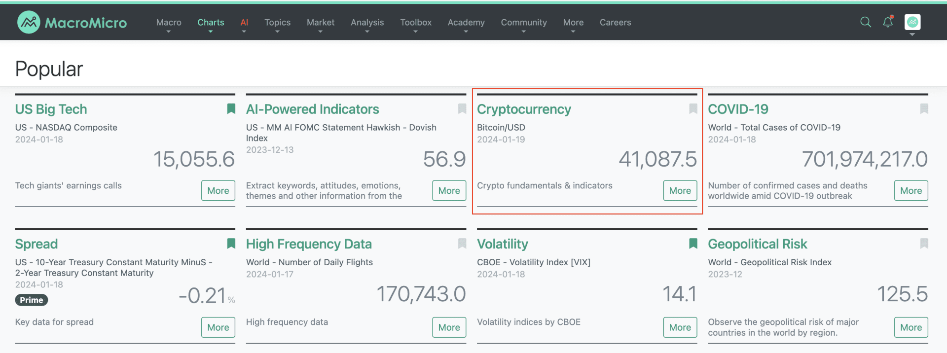Open the search magnifier icon
Screen dimensions: 947x353
pos(866,22)
